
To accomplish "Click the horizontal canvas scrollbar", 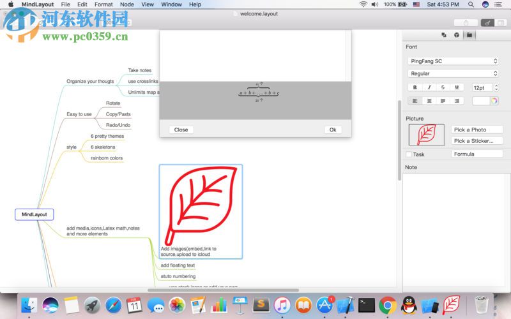I will [223, 290].
